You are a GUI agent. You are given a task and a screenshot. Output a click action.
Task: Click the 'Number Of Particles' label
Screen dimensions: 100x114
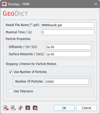pos(29,81)
